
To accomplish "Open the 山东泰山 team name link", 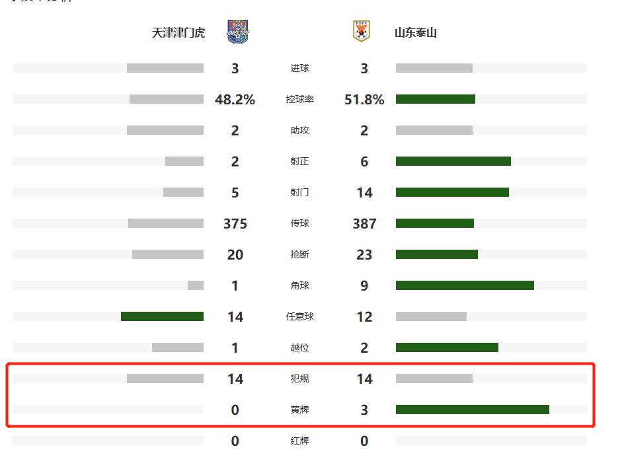I will pos(416,32).
